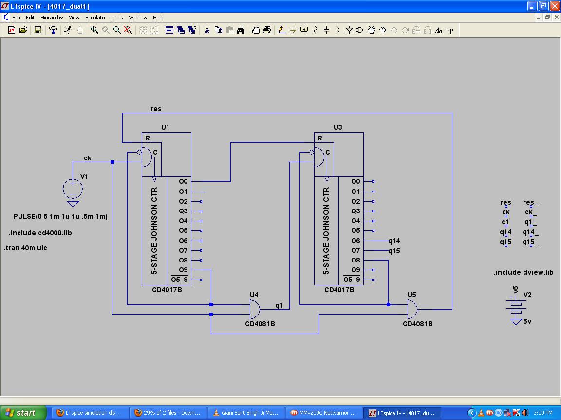Open a file with the folder icon
The width and height of the screenshot is (561, 420).
[x=23, y=30]
